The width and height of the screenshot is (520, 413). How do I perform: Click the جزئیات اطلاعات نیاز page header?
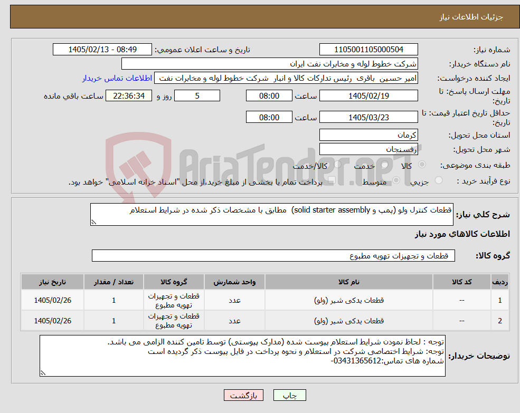tap(471, 17)
